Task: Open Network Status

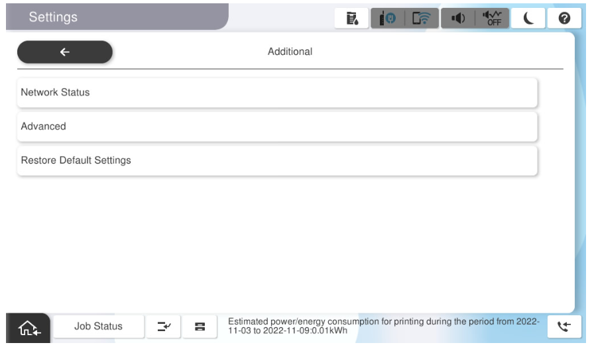Action: [276, 93]
